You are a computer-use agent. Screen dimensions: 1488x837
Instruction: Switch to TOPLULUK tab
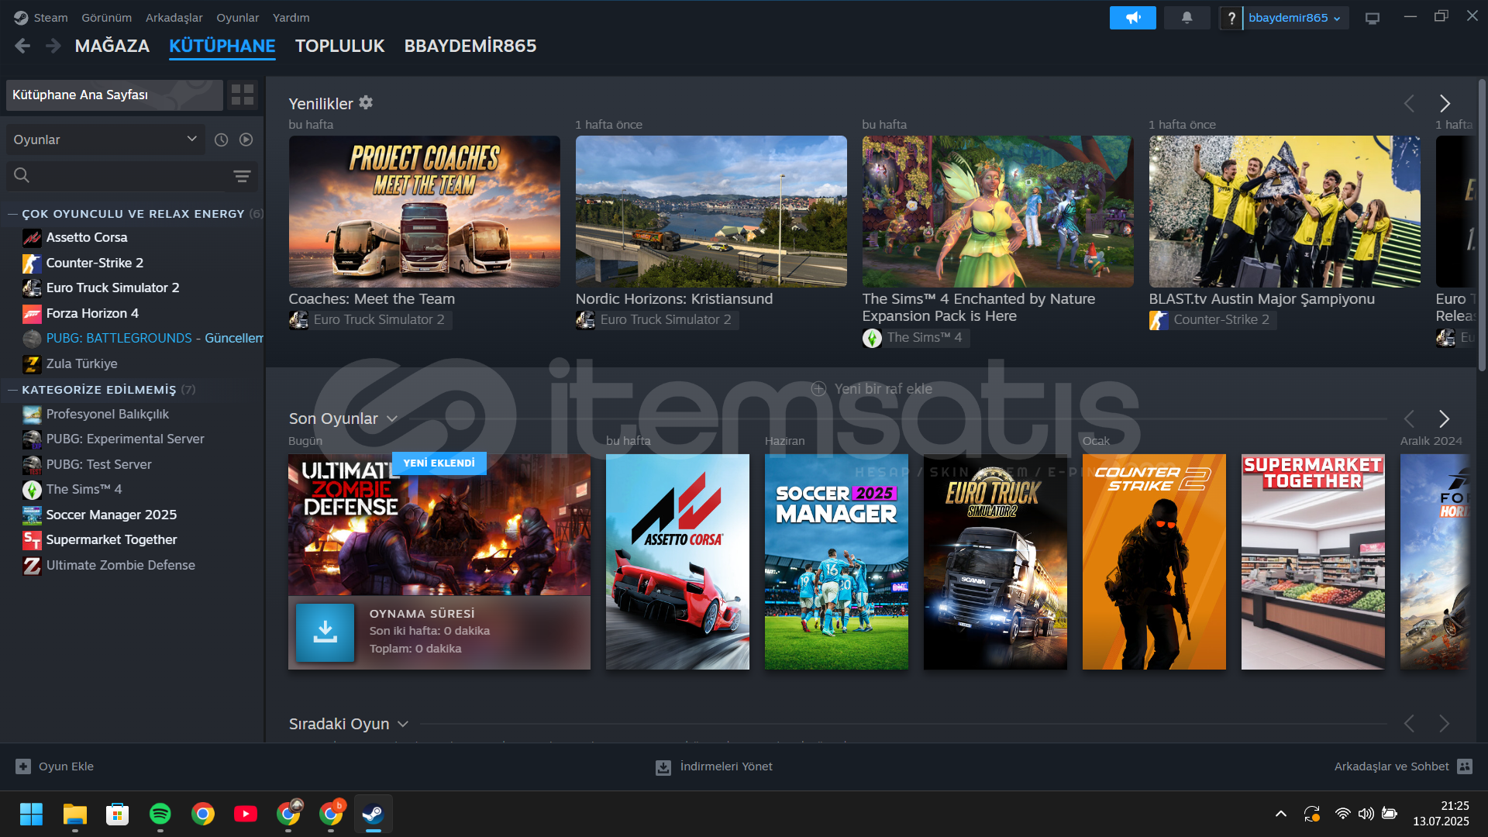(339, 46)
